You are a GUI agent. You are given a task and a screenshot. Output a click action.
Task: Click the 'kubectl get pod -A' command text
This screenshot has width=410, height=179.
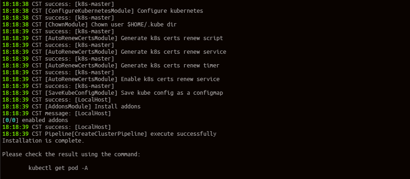click(x=58, y=168)
